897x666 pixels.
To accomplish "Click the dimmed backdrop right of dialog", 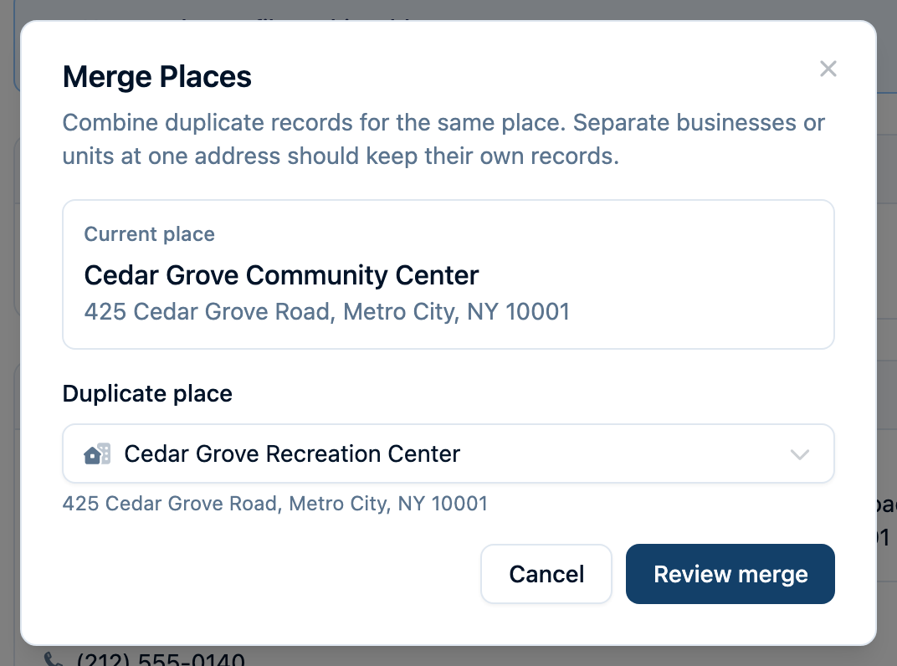I will point(887,286).
